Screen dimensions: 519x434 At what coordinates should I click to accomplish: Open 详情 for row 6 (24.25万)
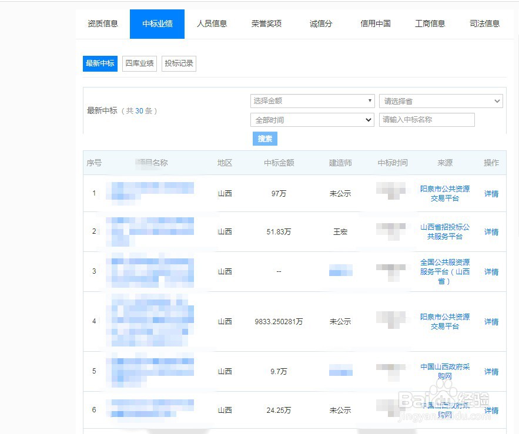pyautogui.click(x=491, y=411)
